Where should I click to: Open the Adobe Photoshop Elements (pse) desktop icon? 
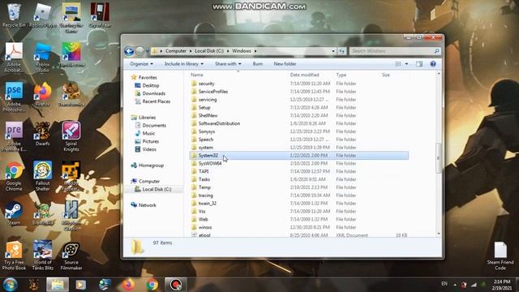14,97
